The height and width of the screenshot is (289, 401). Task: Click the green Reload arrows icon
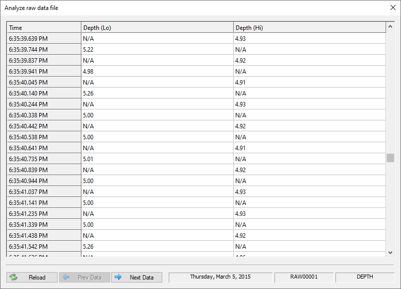[x=13, y=277]
